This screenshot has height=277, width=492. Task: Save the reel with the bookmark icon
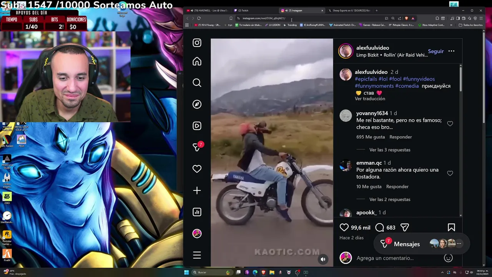tap(451, 227)
